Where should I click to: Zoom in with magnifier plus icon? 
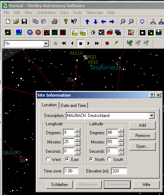(x=123, y=21)
